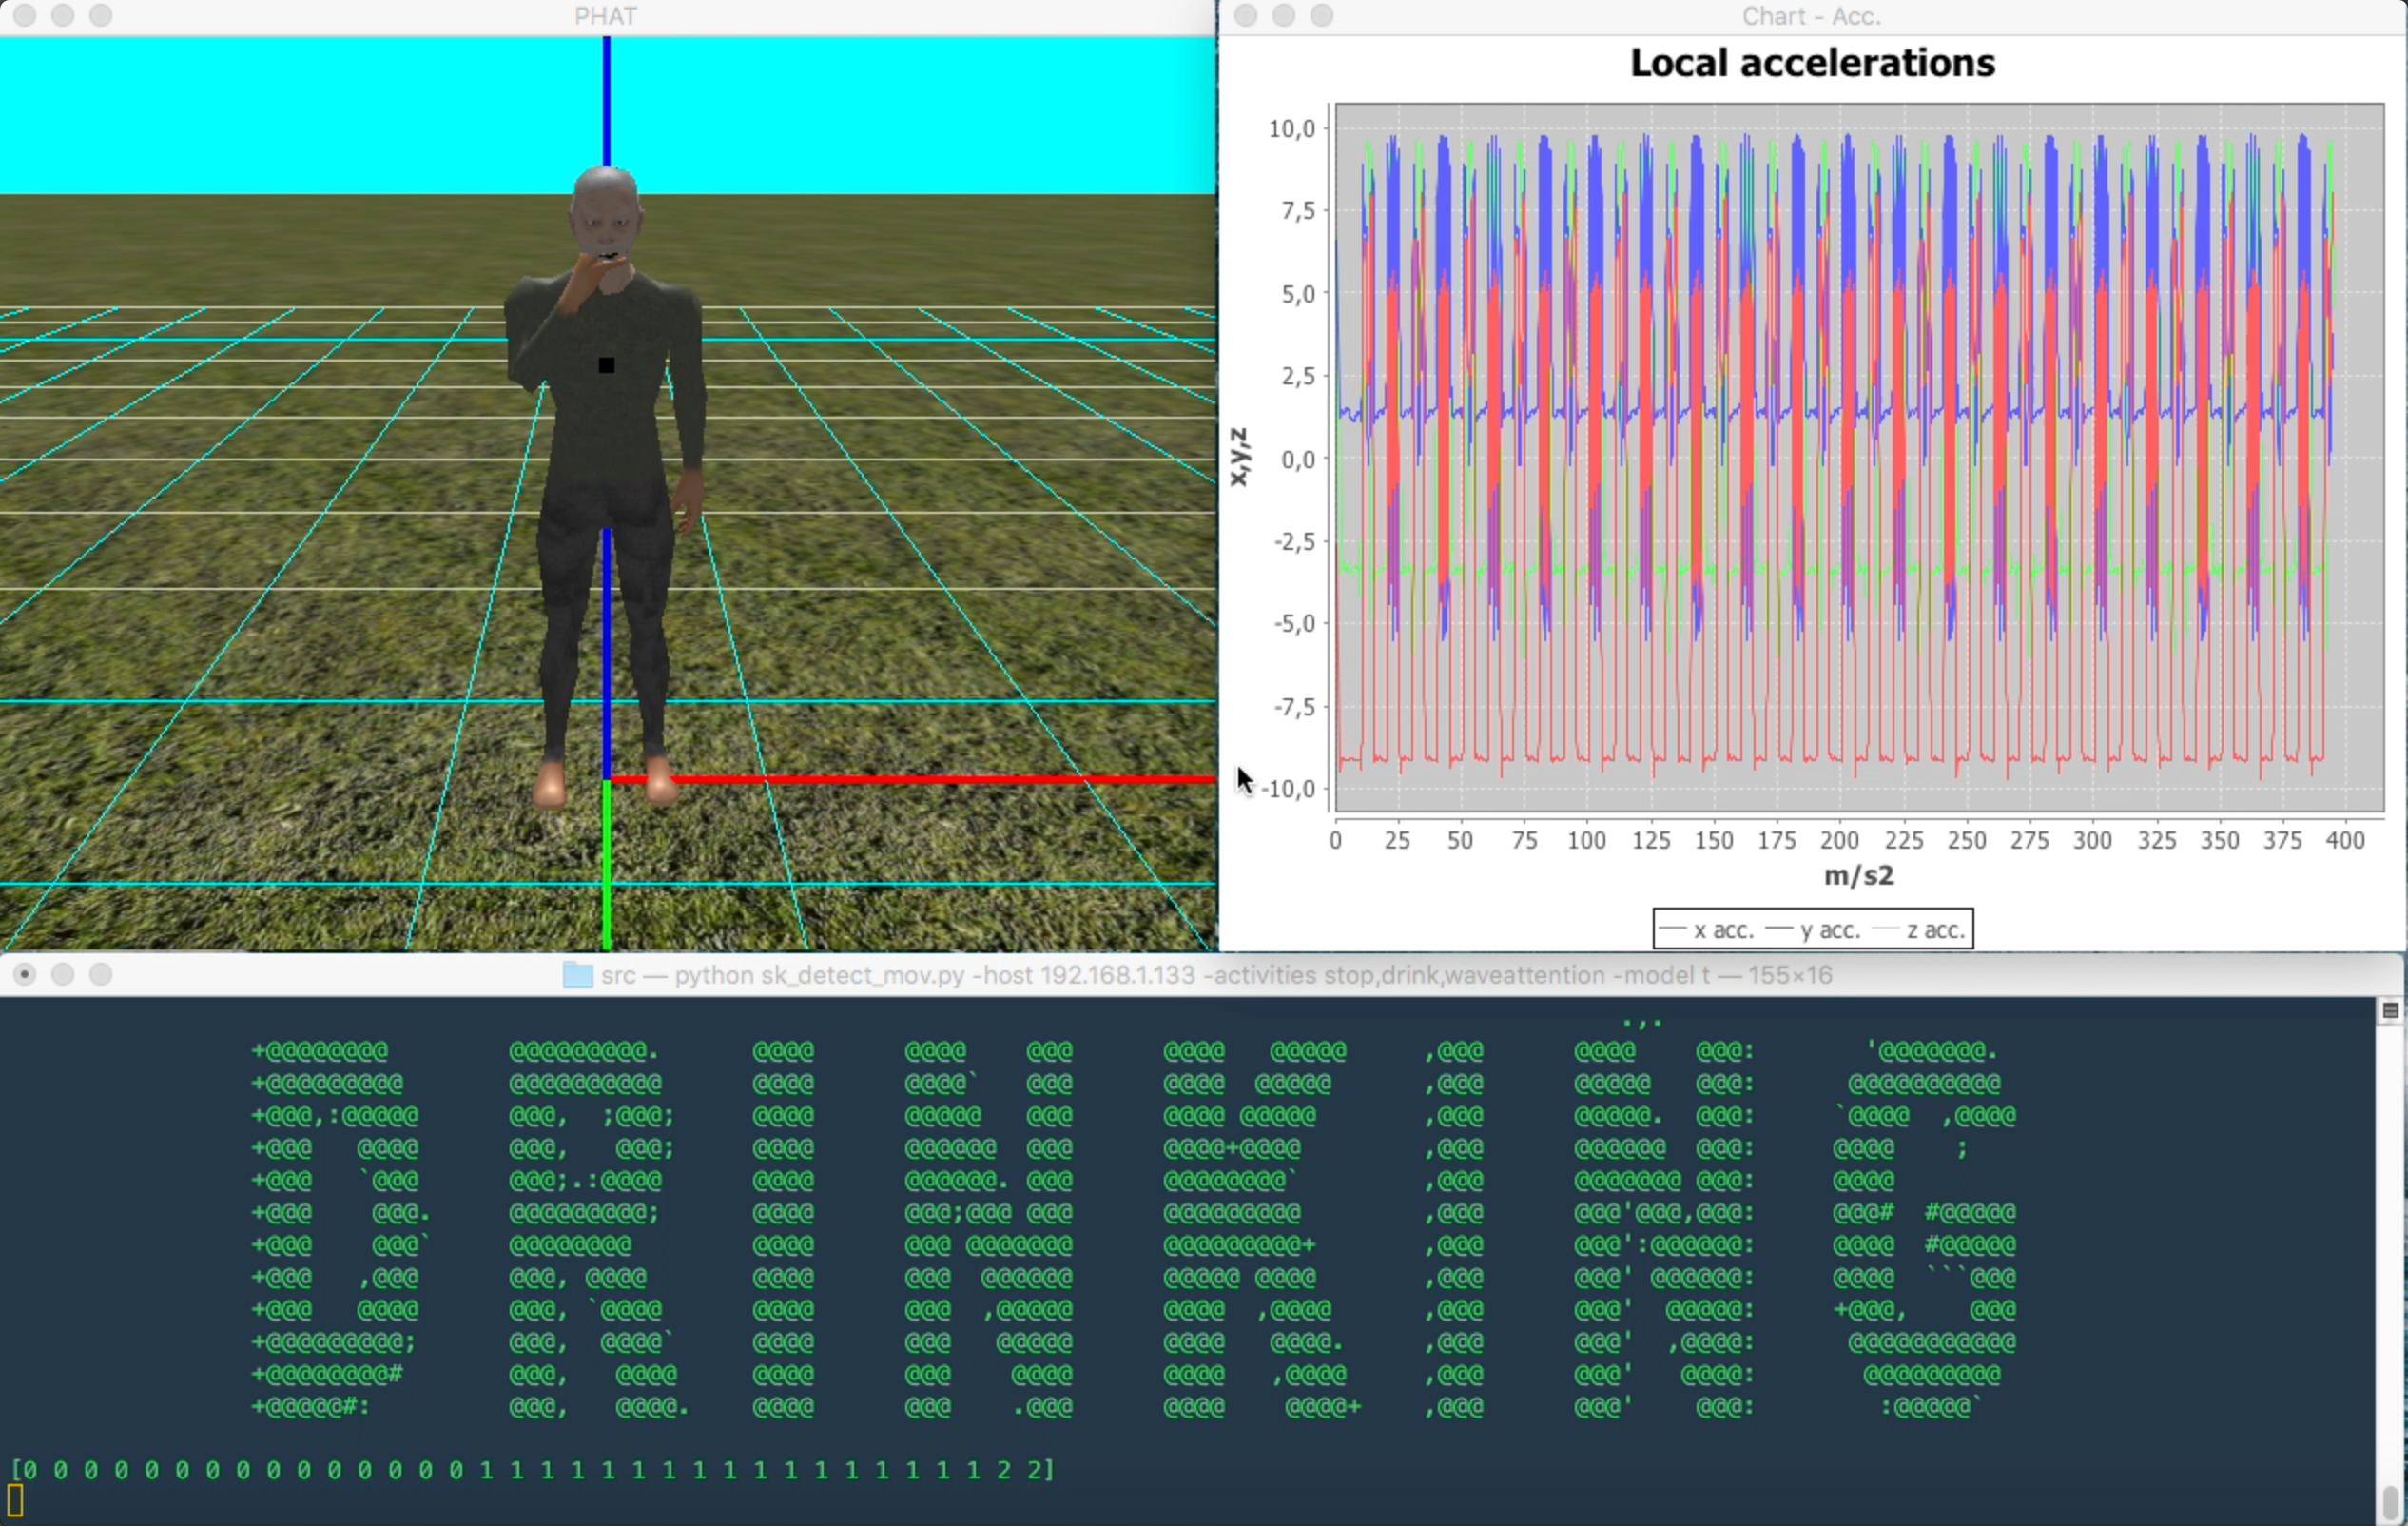Click the src folder icon in terminal title
This screenshot has width=2408, height=1526.
click(x=578, y=974)
